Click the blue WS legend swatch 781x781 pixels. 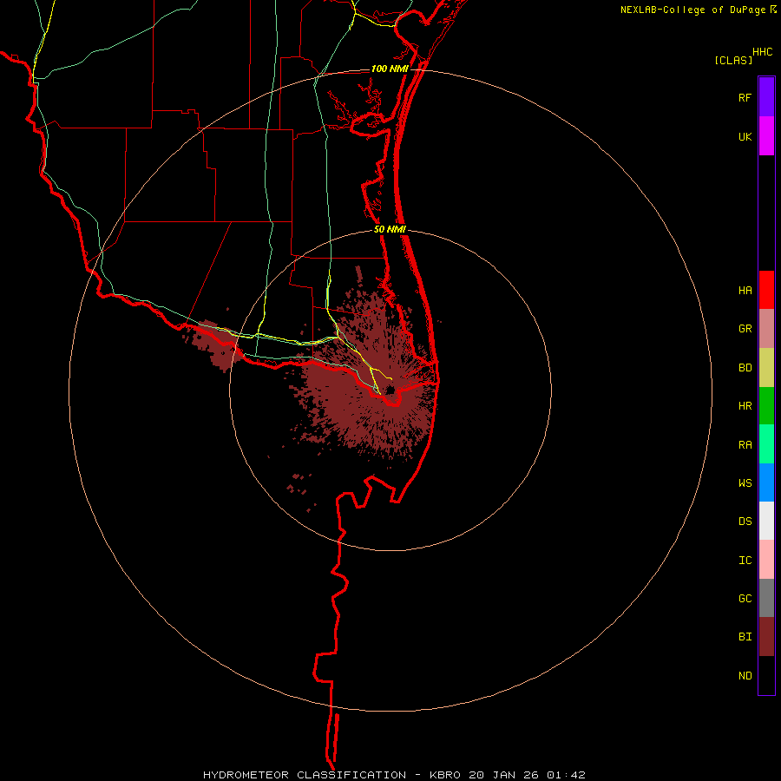pyautogui.click(x=766, y=482)
